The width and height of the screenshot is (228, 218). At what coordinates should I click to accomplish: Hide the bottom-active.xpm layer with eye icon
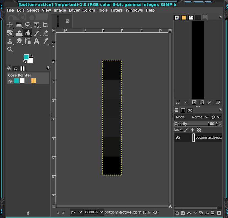[178, 138]
